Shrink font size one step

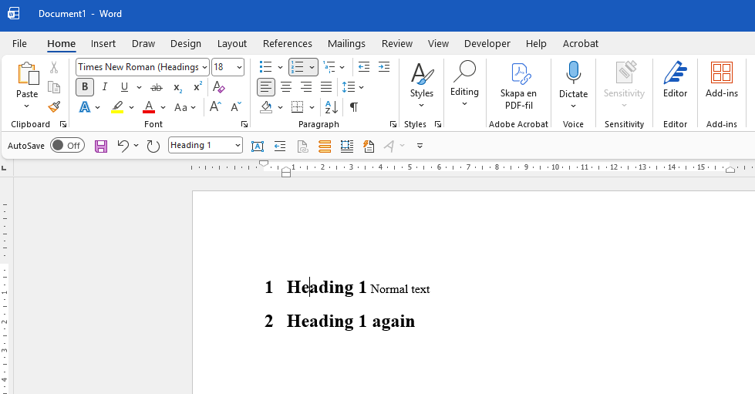(x=236, y=107)
